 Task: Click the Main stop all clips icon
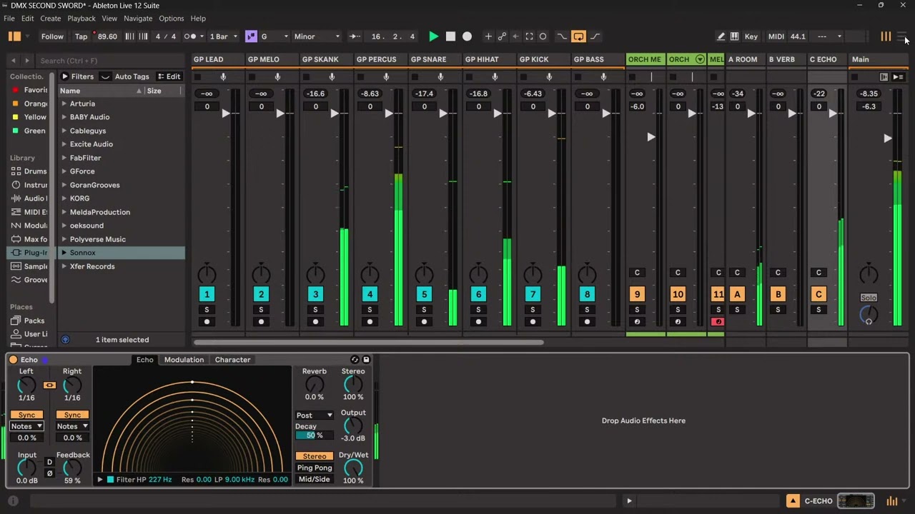(854, 77)
